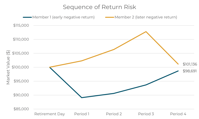Click the "Retirement Day" x-axis label
The width and height of the screenshot is (199, 119).
49,114
